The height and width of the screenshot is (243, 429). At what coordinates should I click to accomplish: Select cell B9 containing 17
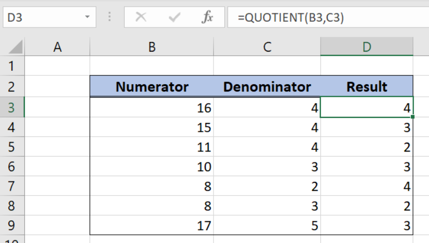pyautogui.click(x=152, y=225)
